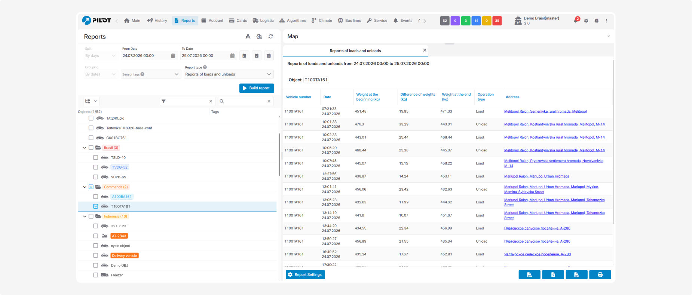Viewport: 692px width, 295px height.
Task: Refresh the Reports panel
Action: point(271,37)
